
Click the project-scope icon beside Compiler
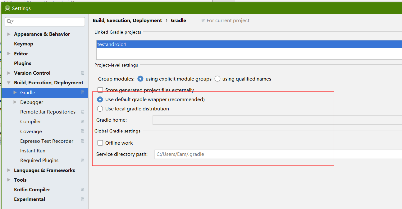(82, 122)
